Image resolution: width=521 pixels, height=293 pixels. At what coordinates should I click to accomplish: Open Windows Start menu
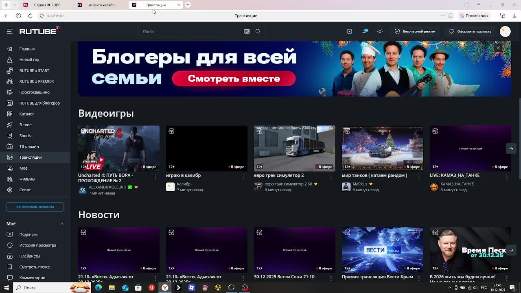6,288
